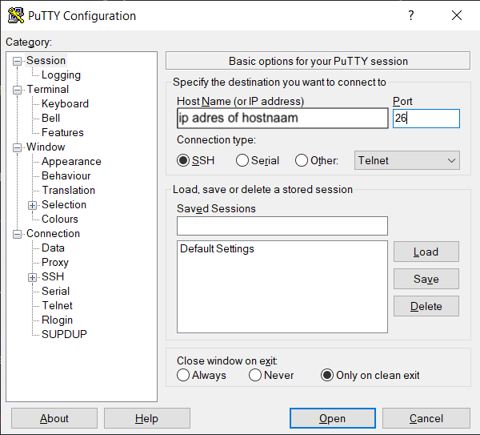Collapse the Terminal tree node
The image size is (480, 435).
tap(18, 90)
